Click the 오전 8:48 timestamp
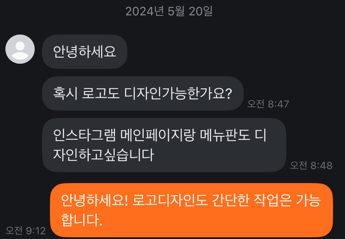Viewport: 345px width, 239px height. pos(311,165)
